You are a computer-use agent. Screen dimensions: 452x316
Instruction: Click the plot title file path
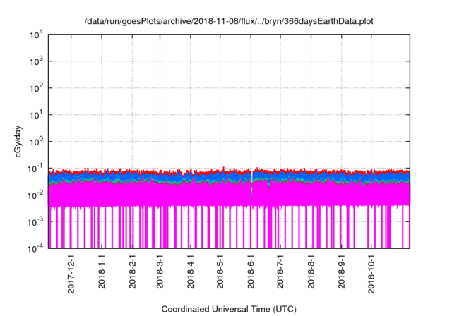coord(229,21)
